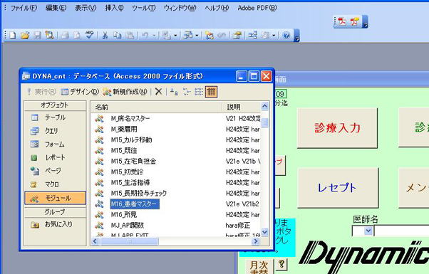Click the Relationships icon in main toolbar
Screen dimensions: 429x274
tap(252, 36)
